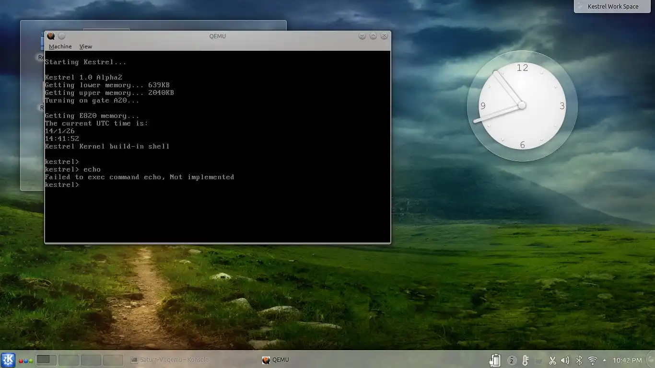
Task: Click the '14/1/26' date text
Action: 59,131
